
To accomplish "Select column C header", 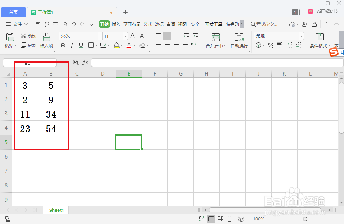I will (x=77, y=74).
